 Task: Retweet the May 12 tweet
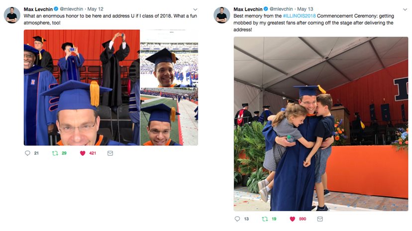click(x=56, y=153)
